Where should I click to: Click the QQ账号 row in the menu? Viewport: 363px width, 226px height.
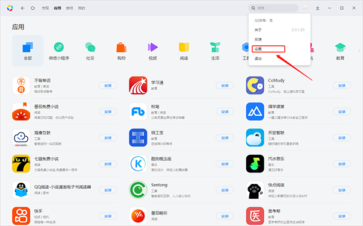tap(280, 20)
